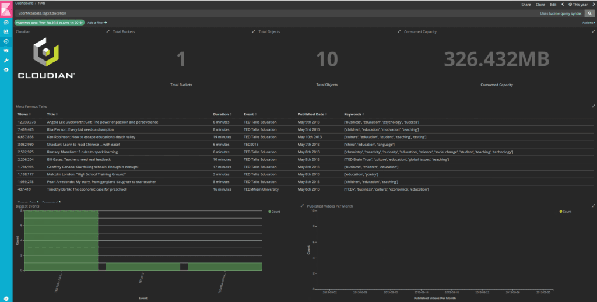Image resolution: width=597 pixels, height=302 pixels.
Task: Click the TEDxMiamiUniversity event cell
Action: [261, 189]
